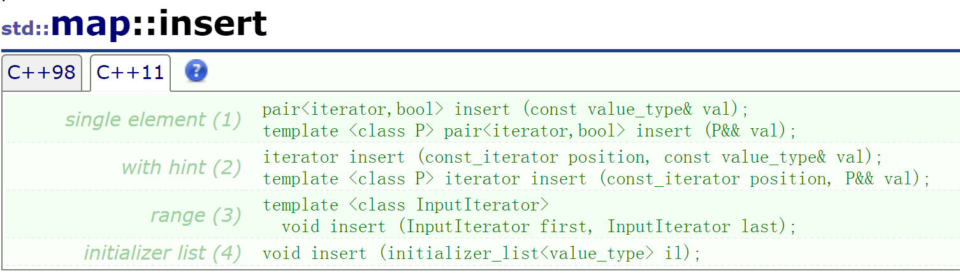
Task: Click 'map' in the page heading
Action: click(x=92, y=26)
